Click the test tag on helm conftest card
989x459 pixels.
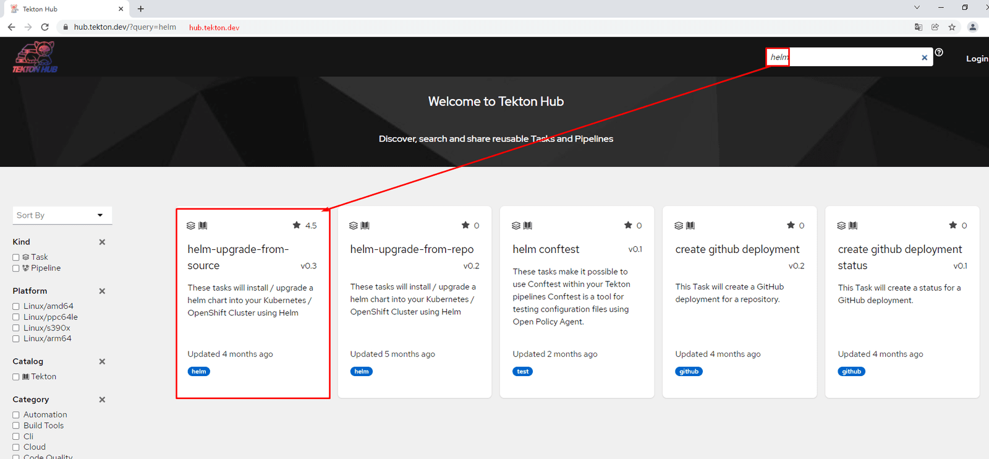pos(523,372)
